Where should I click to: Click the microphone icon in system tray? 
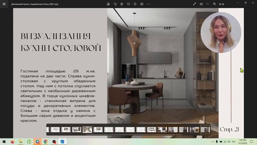coord(217,142)
